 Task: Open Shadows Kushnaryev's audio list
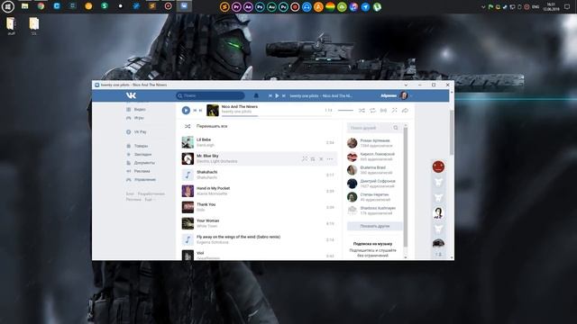(x=374, y=211)
